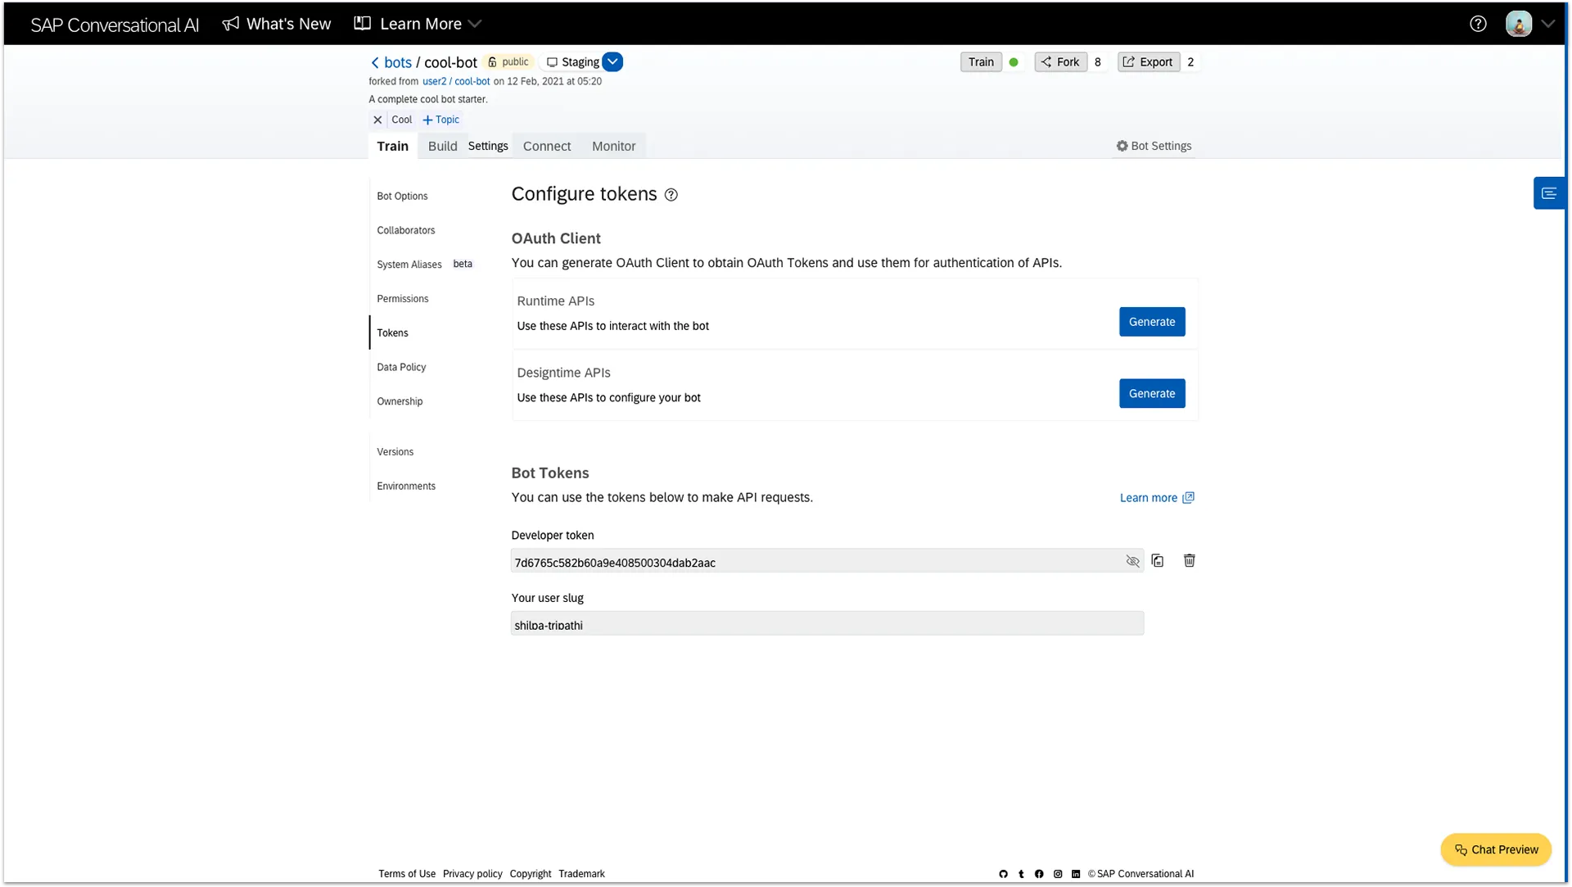Open Permissions settings
1572x887 pixels.
402,299
